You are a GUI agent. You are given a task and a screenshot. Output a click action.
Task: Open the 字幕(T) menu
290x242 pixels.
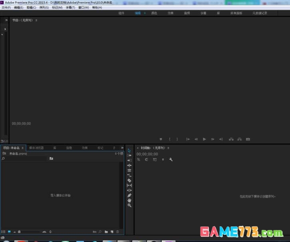pos(70,8)
